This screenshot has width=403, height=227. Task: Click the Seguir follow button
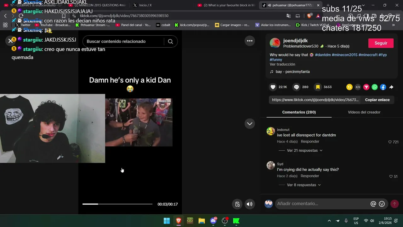pos(381,43)
